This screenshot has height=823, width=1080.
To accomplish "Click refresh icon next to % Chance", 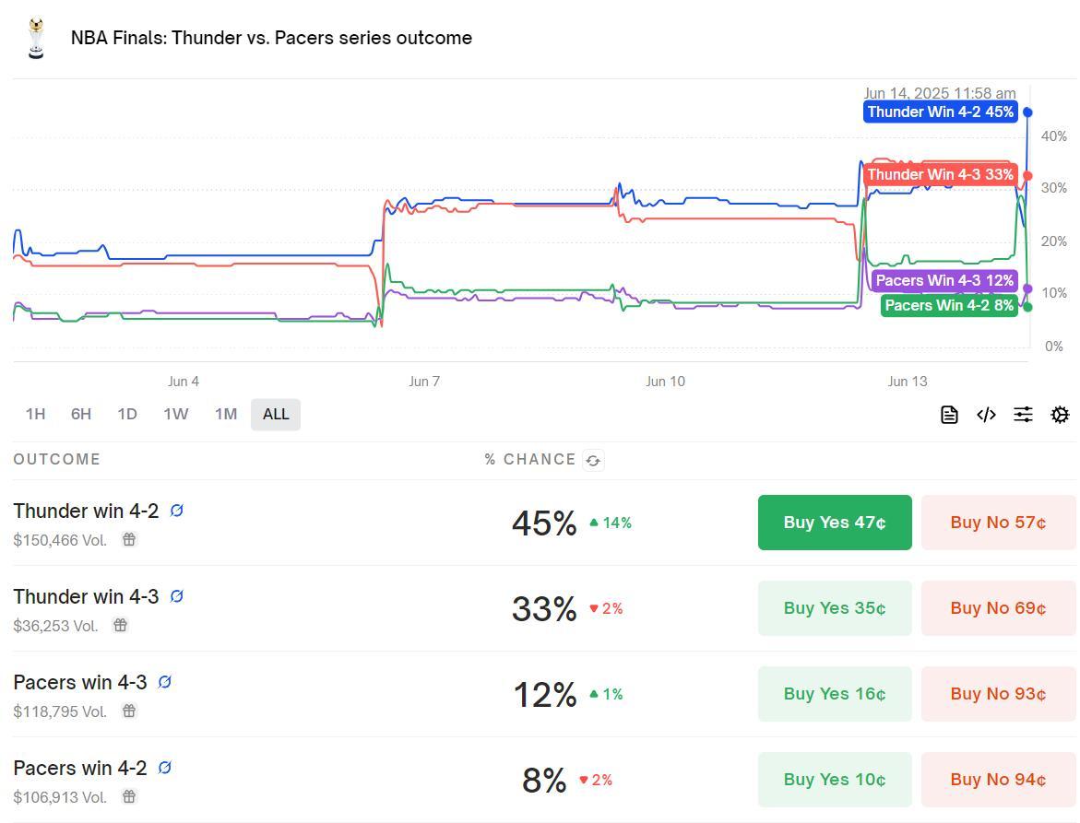I will pyautogui.click(x=593, y=461).
